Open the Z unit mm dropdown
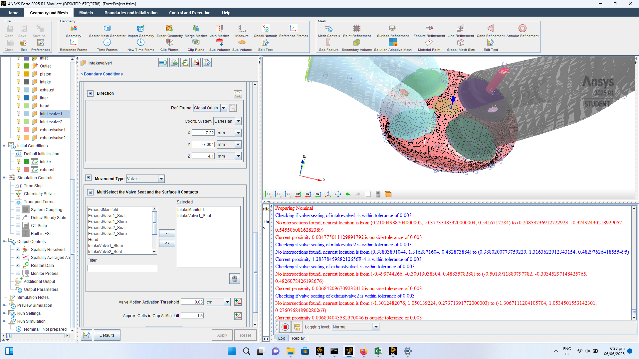639x359 pixels. point(238,156)
